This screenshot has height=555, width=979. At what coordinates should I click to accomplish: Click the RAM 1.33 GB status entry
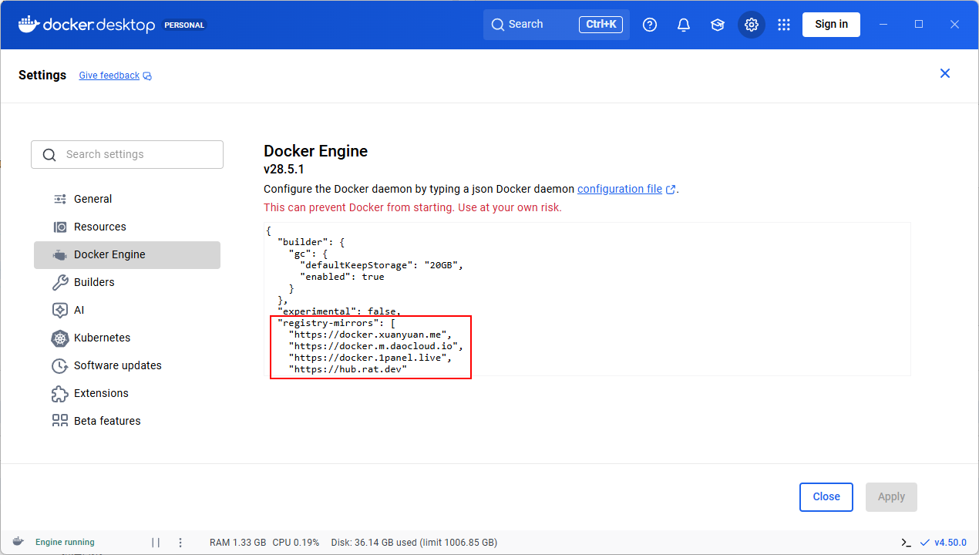pyautogui.click(x=238, y=543)
